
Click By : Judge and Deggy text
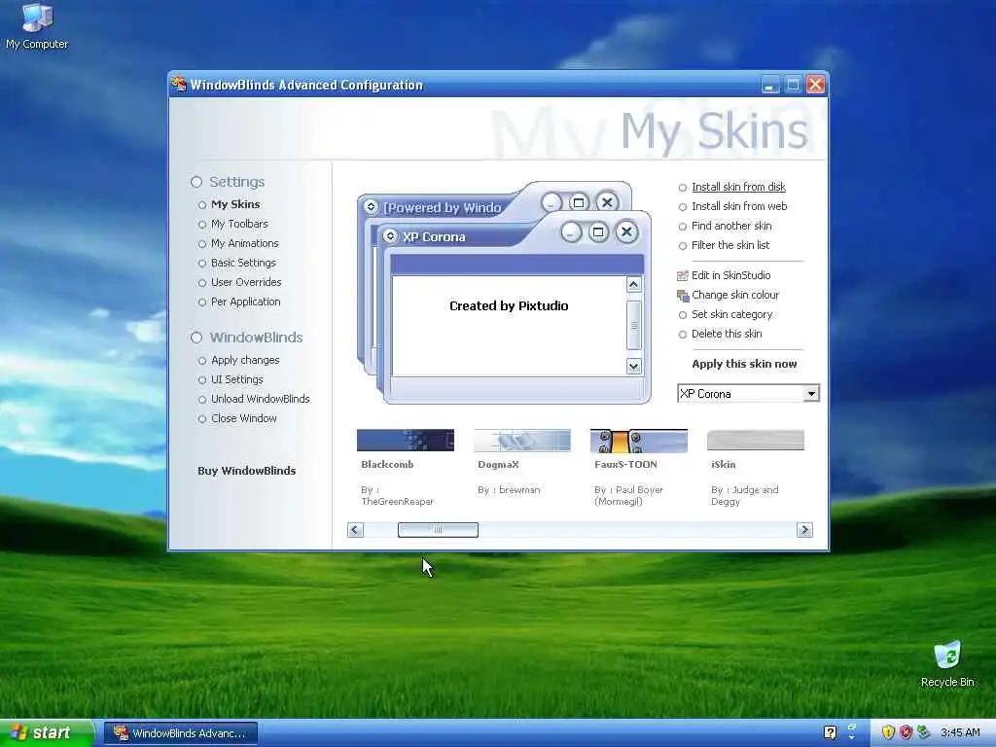pyautogui.click(x=744, y=495)
